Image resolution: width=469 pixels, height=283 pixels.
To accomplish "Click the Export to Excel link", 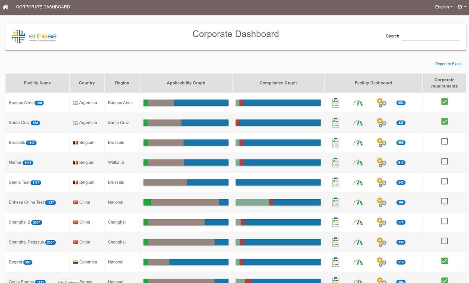I will [x=448, y=64].
